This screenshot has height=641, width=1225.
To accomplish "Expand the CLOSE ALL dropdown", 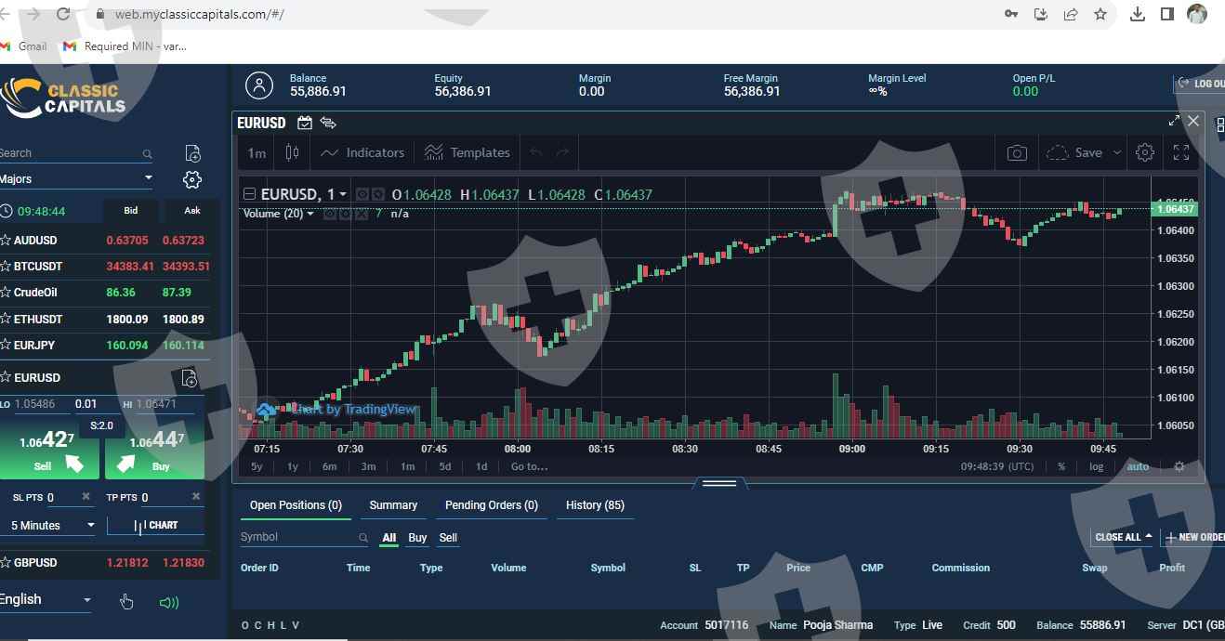I will 1123,537.
